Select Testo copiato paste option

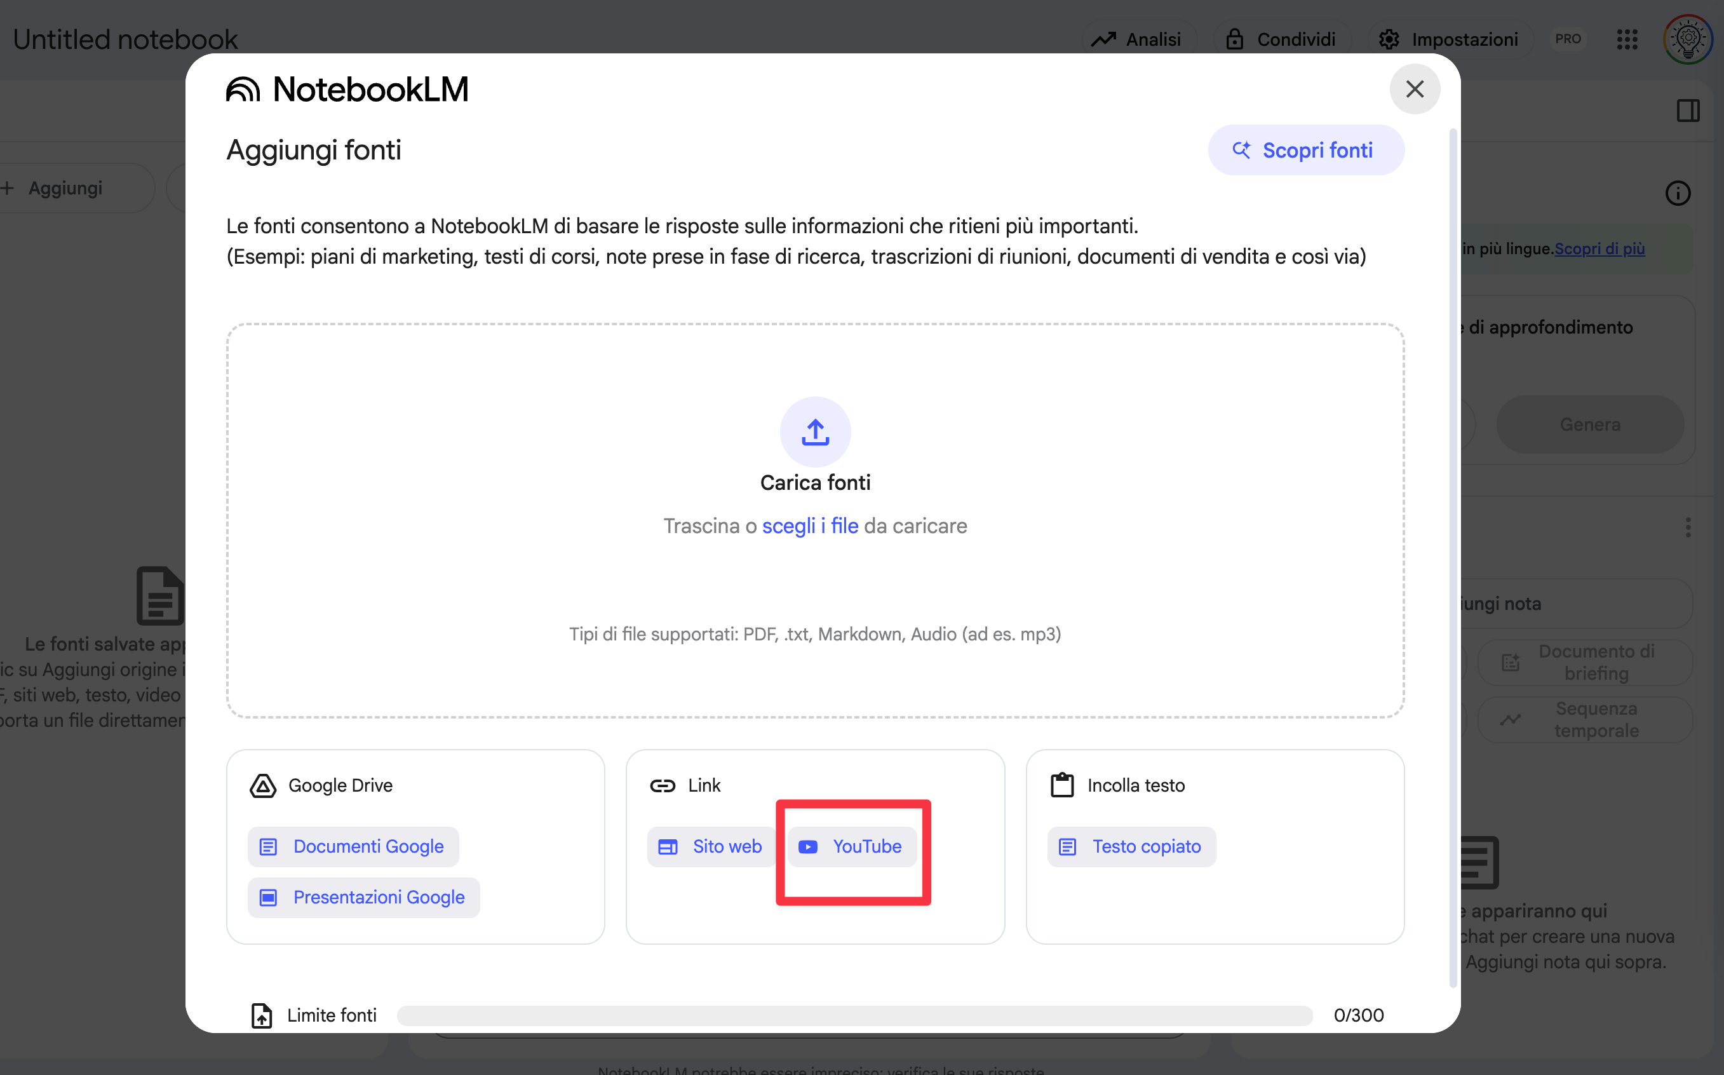pyautogui.click(x=1131, y=846)
